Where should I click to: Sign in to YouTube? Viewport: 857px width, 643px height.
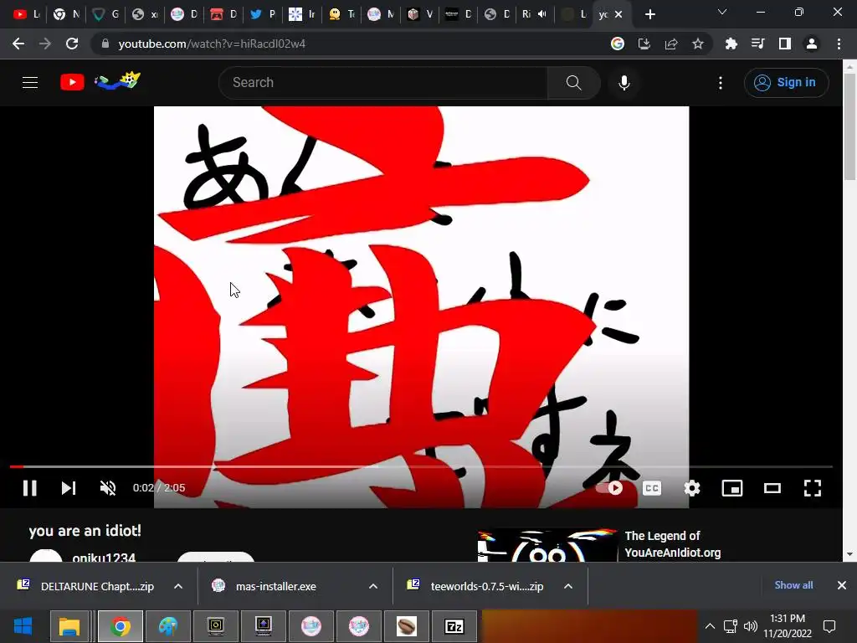pyautogui.click(x=786, y=83)
